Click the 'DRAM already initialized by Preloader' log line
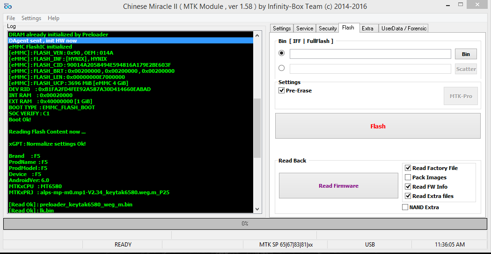This screenshot has height=254, width=491. [x=58, y=35]
